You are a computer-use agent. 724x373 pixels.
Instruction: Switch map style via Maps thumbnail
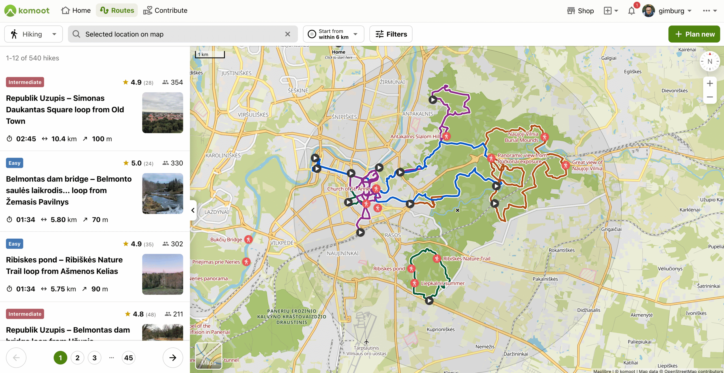coord(209,356)
